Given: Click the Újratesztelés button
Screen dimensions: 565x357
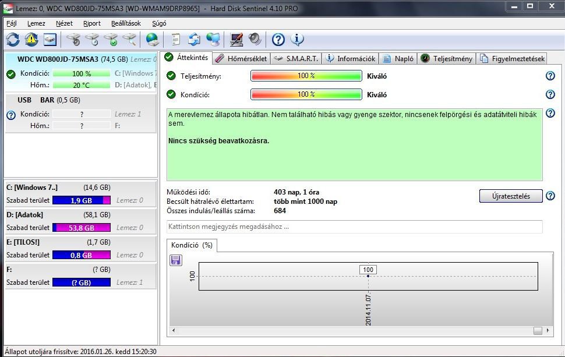Looking at the screenshot, I should 511,196.
